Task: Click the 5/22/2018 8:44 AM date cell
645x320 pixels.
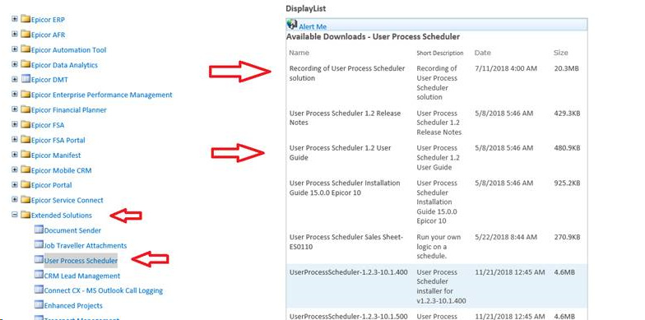Action: coord(505,237)
